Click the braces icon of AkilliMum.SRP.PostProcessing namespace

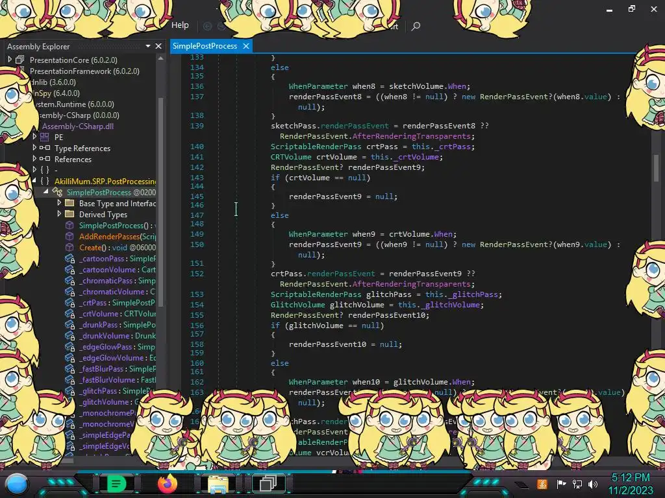coord(45,182)
